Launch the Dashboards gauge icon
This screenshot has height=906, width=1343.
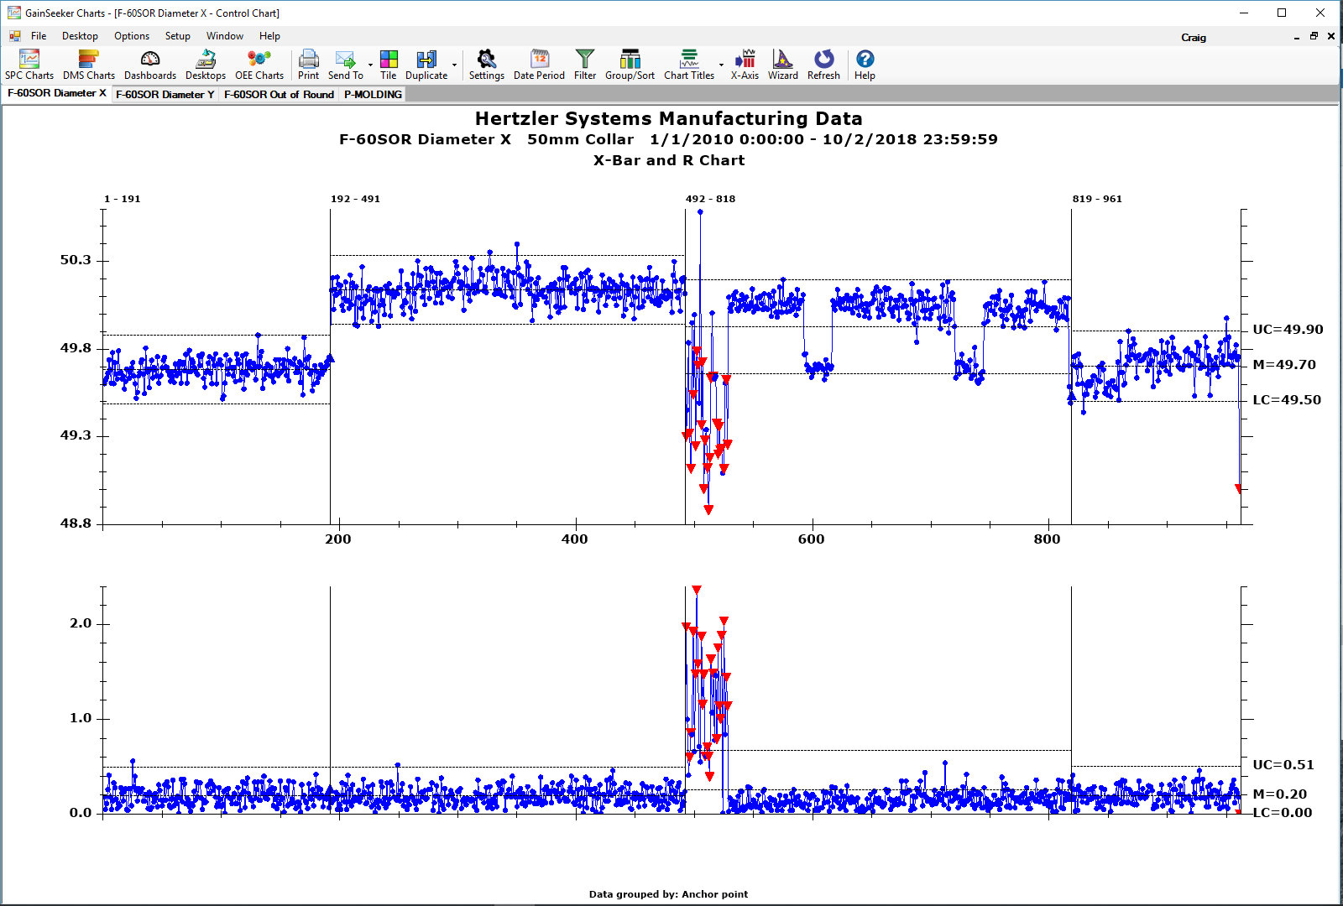point(150,65)
